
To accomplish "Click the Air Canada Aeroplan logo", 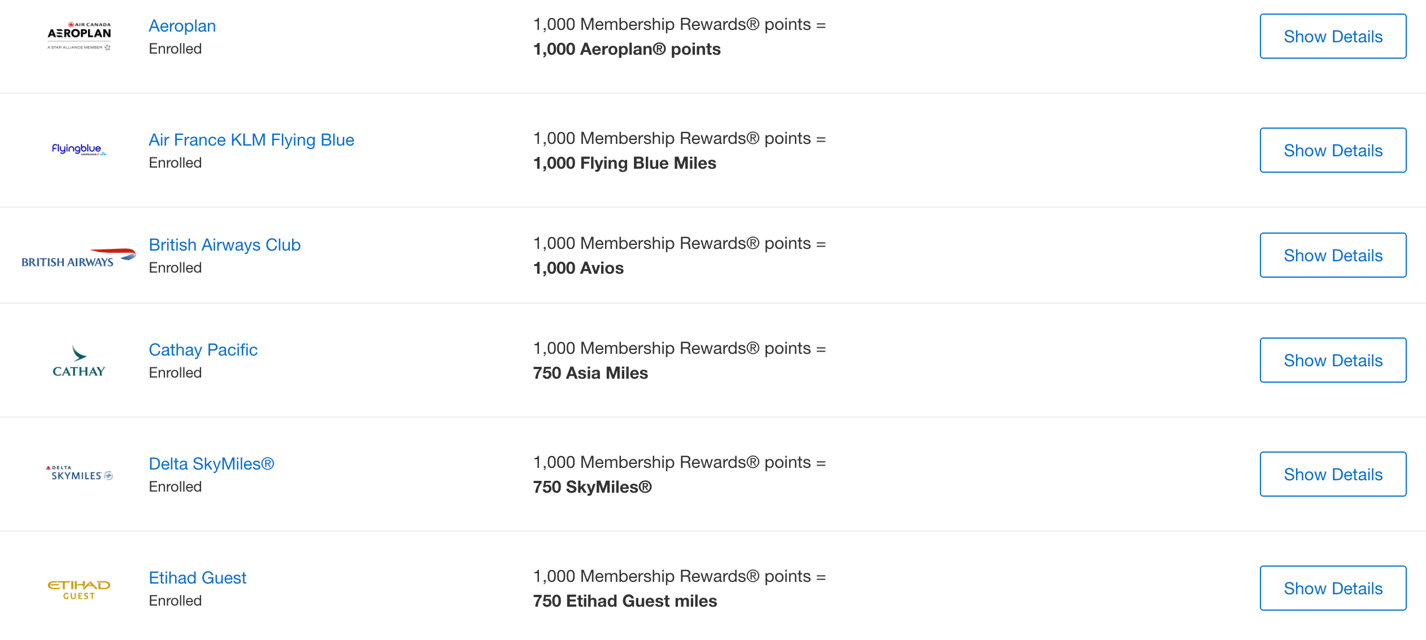I will [x=79, y=36].
